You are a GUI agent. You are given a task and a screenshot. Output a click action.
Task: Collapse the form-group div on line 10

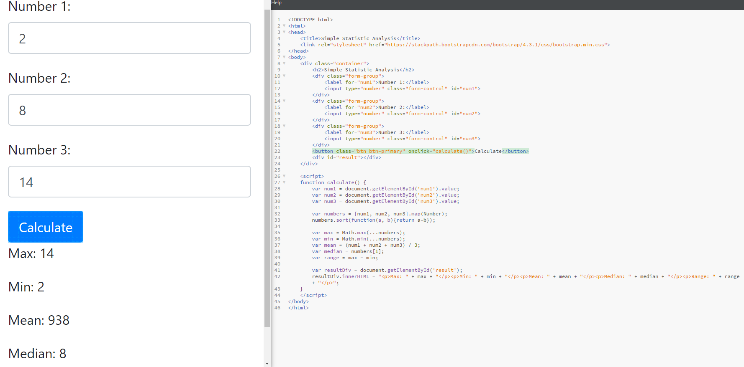(284, 76)
